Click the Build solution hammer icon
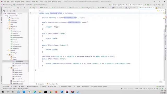The image size is (167, 94). 110,5
